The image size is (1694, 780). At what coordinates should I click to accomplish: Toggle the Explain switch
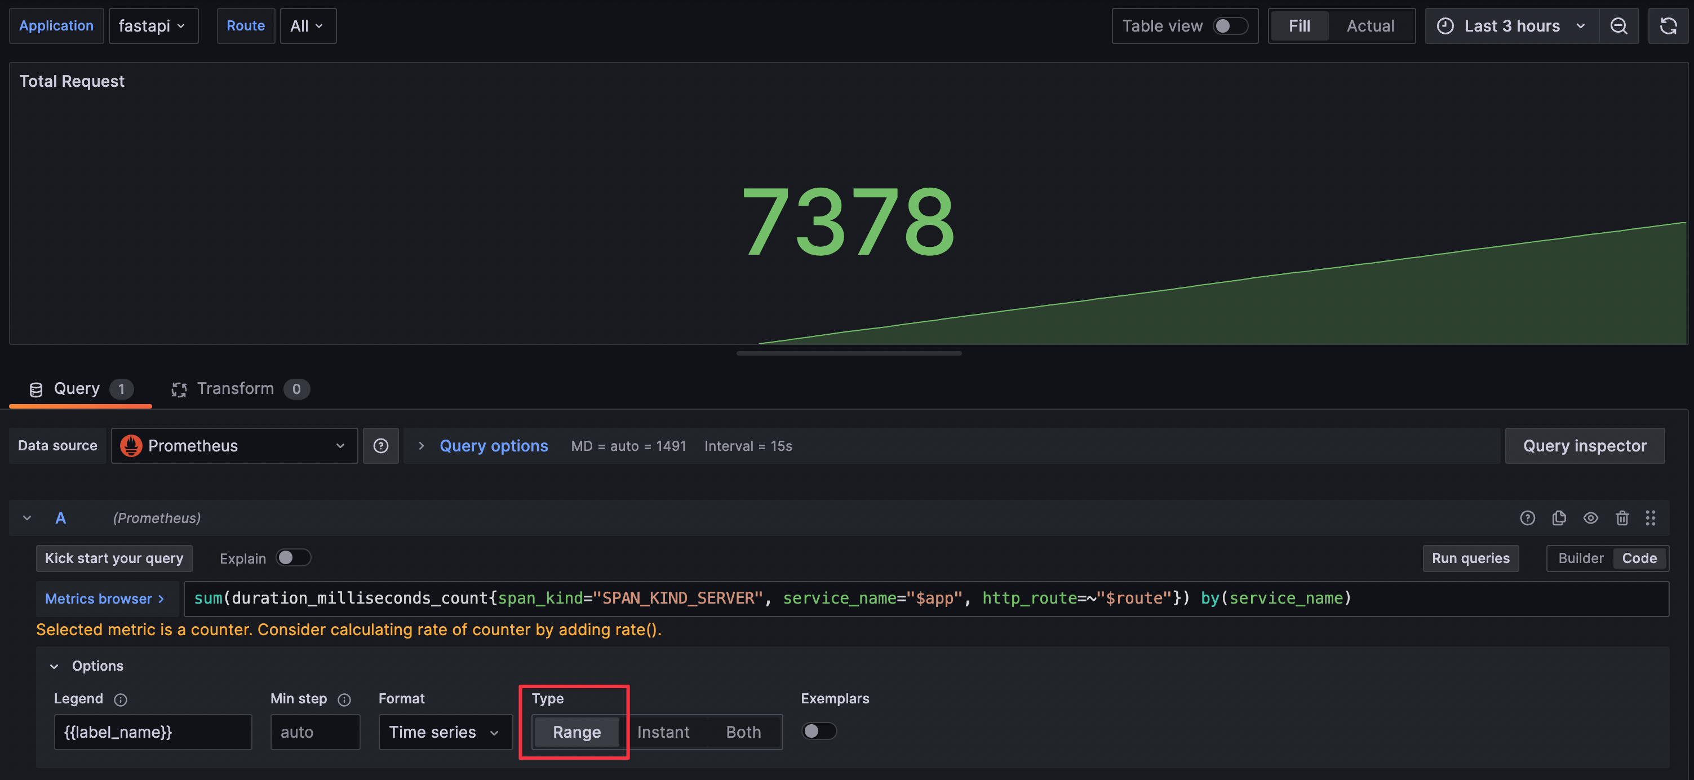tap(292, 558)
